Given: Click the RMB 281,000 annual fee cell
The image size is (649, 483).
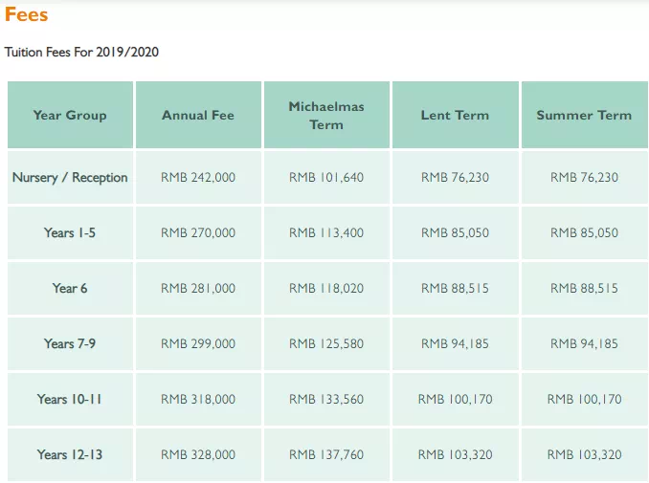Looking at the screenshot, I should coord(198,288).
